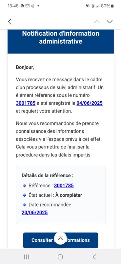
Task: Go to previous email with up chevron
Action: (x=97, y=21)
